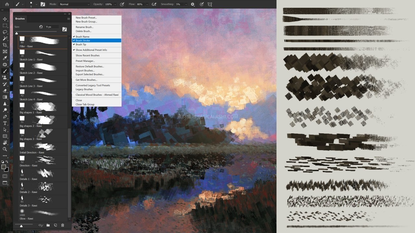Select the Clone Stamp tool
The height and width of the screenshot is (233, 415).
5,78
